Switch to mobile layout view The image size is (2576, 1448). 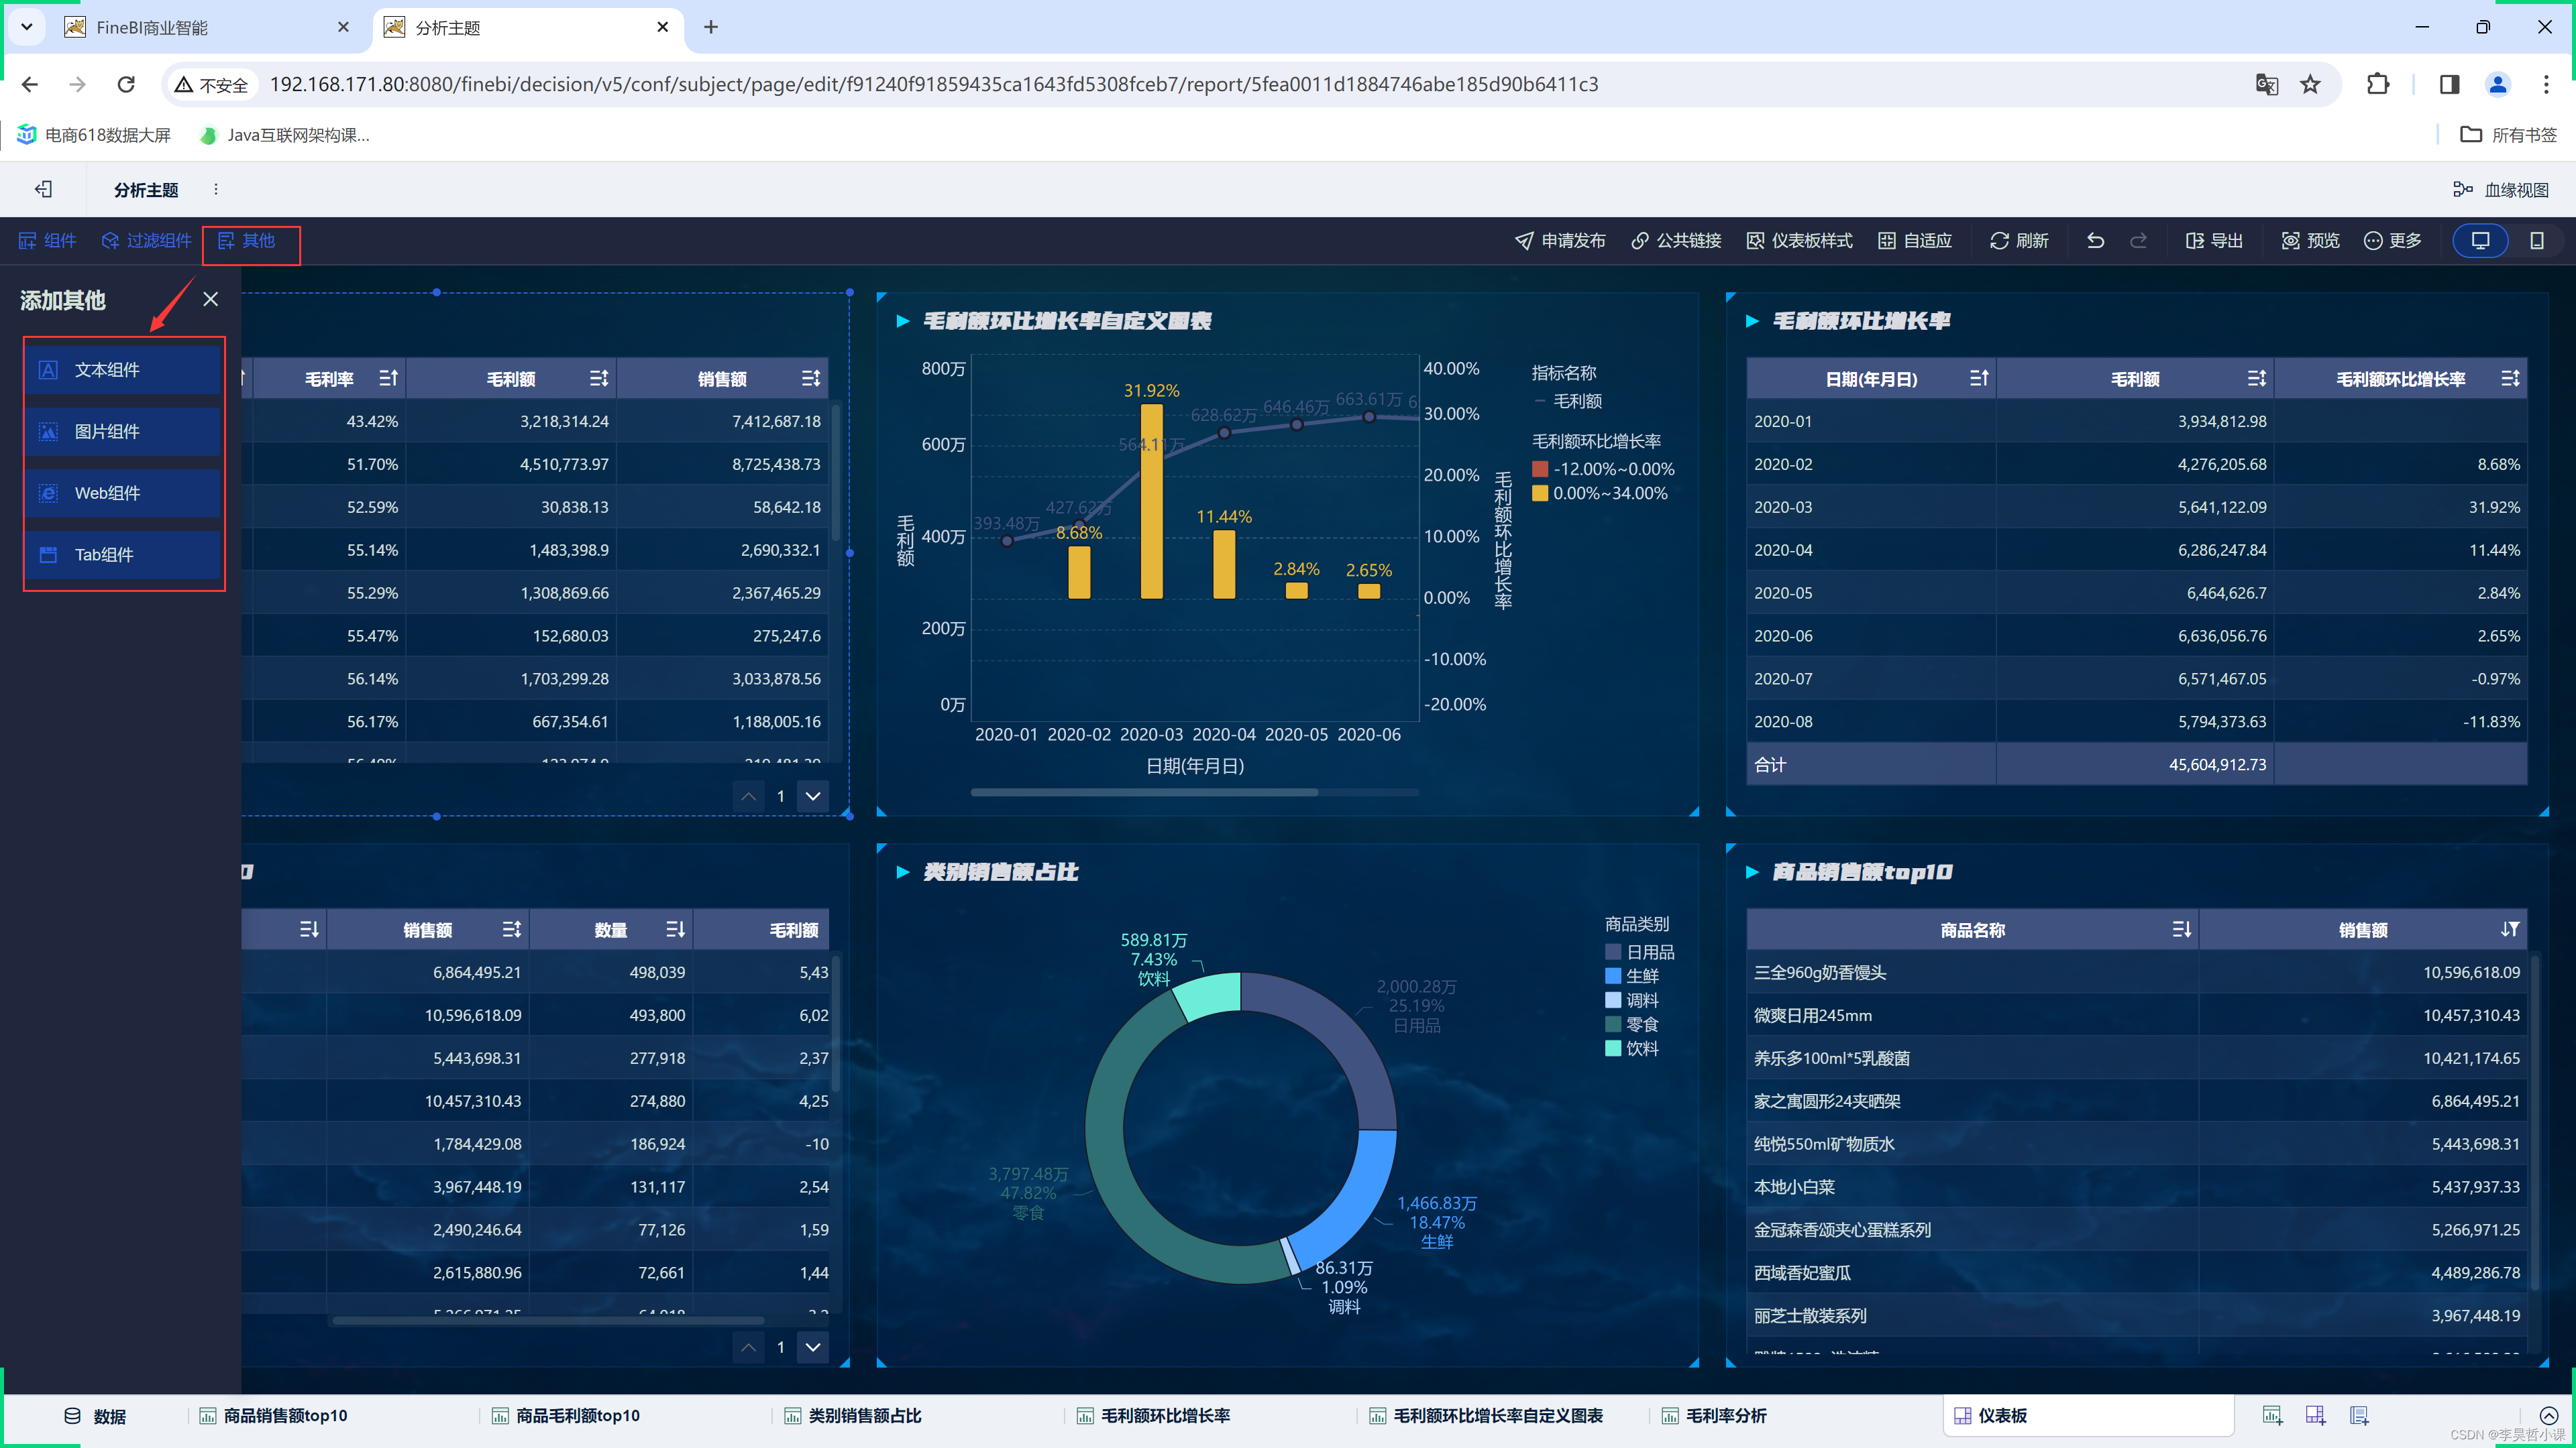[x=2536, y=241]
